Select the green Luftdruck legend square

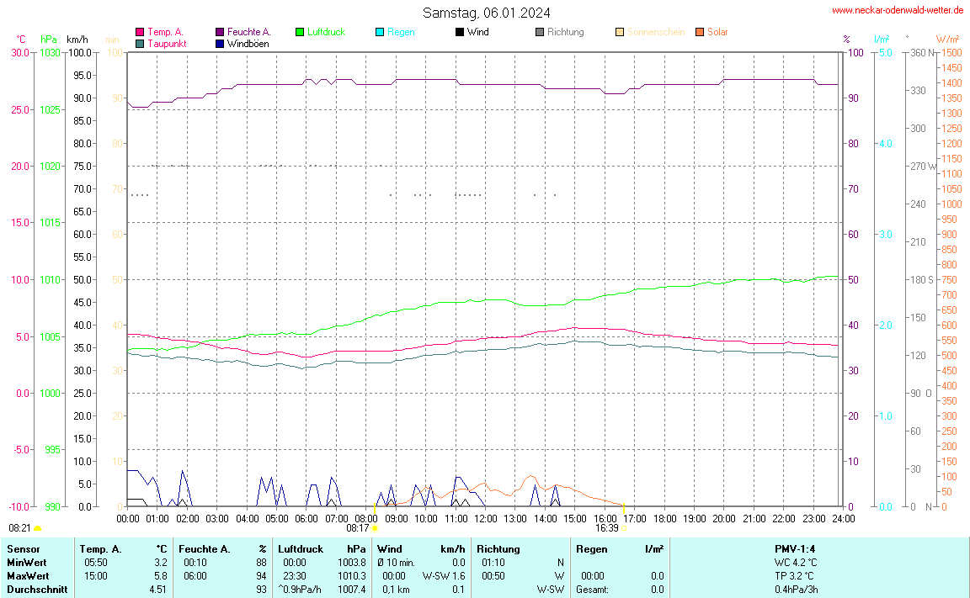[300, 33]
